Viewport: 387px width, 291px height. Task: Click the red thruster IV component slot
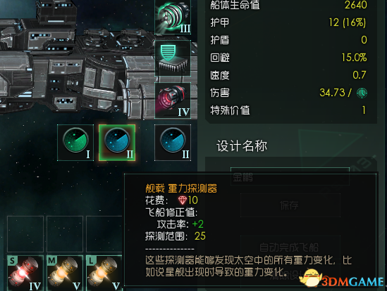point(173,101)
